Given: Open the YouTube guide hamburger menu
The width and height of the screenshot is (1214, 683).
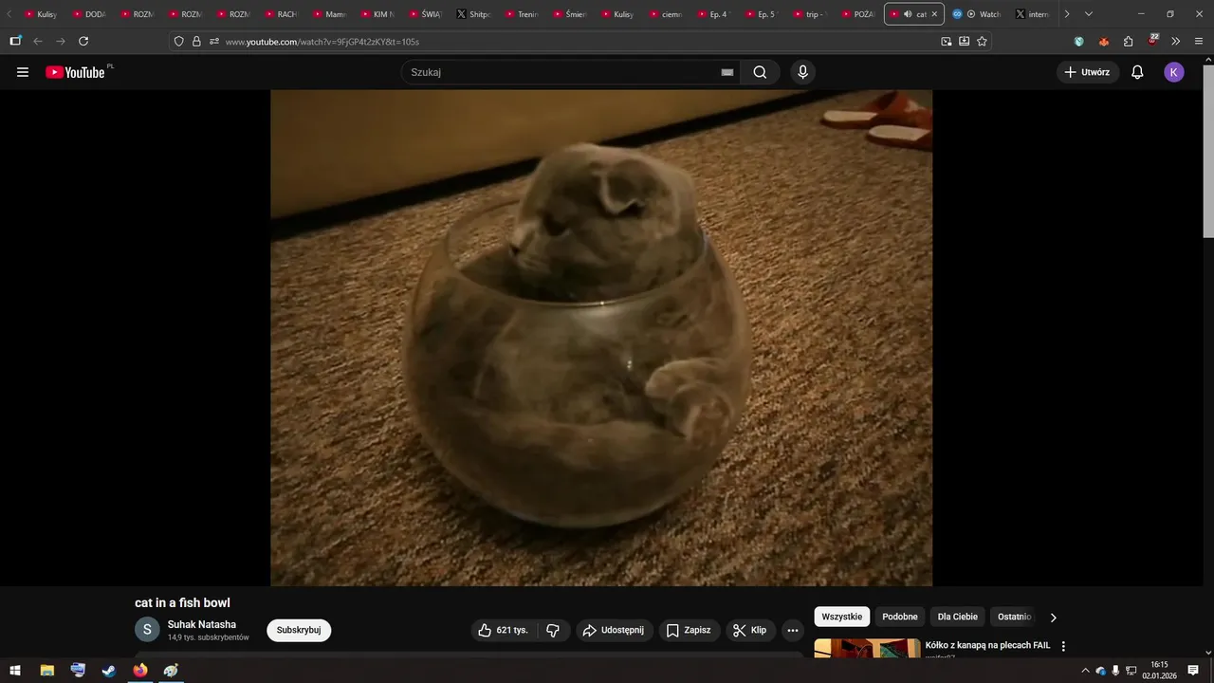Looking at the screenshot, I should pyautogui.click(x=23, y=72).
